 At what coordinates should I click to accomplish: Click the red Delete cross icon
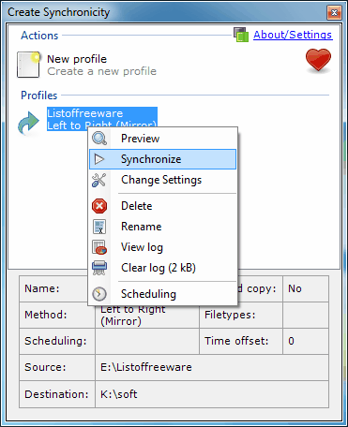tap(99, 206)
